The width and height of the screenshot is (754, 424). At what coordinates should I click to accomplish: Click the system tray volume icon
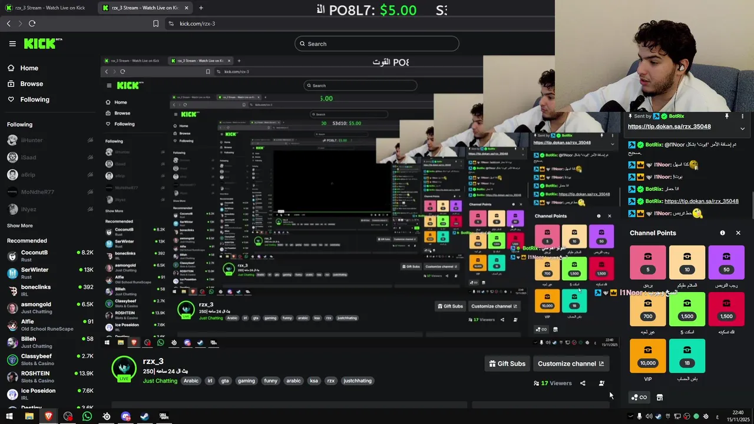pyautogui.click(x=649, y=416)
